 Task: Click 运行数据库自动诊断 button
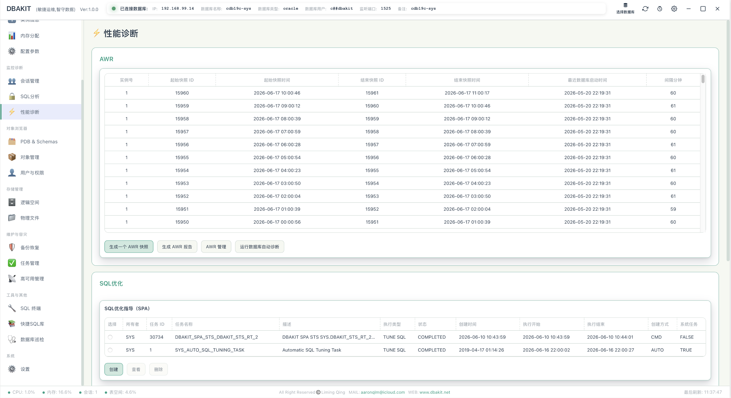pos(259,247)
